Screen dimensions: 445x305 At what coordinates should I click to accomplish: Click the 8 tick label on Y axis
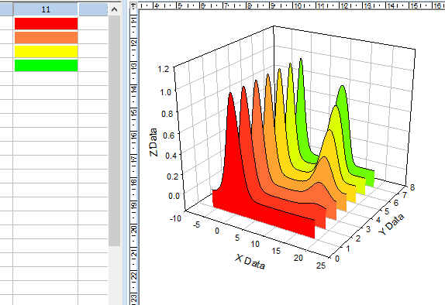412,187
